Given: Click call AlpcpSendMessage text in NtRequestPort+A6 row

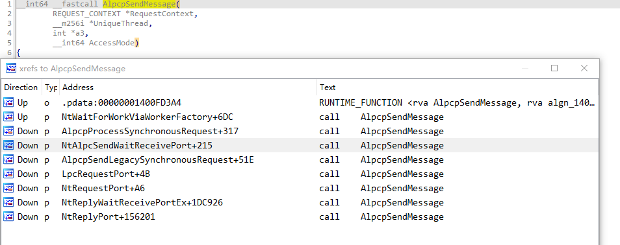Looking at the screenshot, I should click(381, 188).
